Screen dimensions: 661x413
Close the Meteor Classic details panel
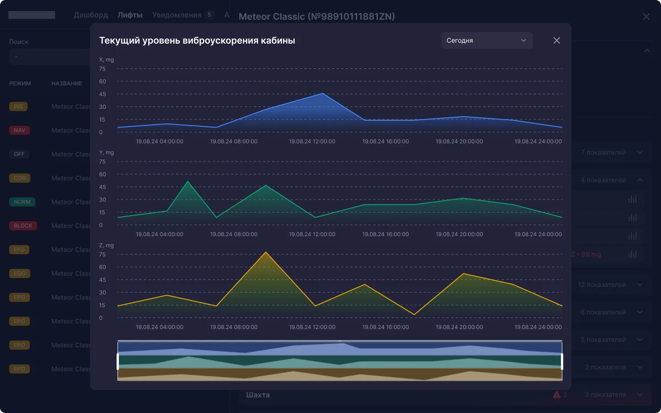coord(646,17)
